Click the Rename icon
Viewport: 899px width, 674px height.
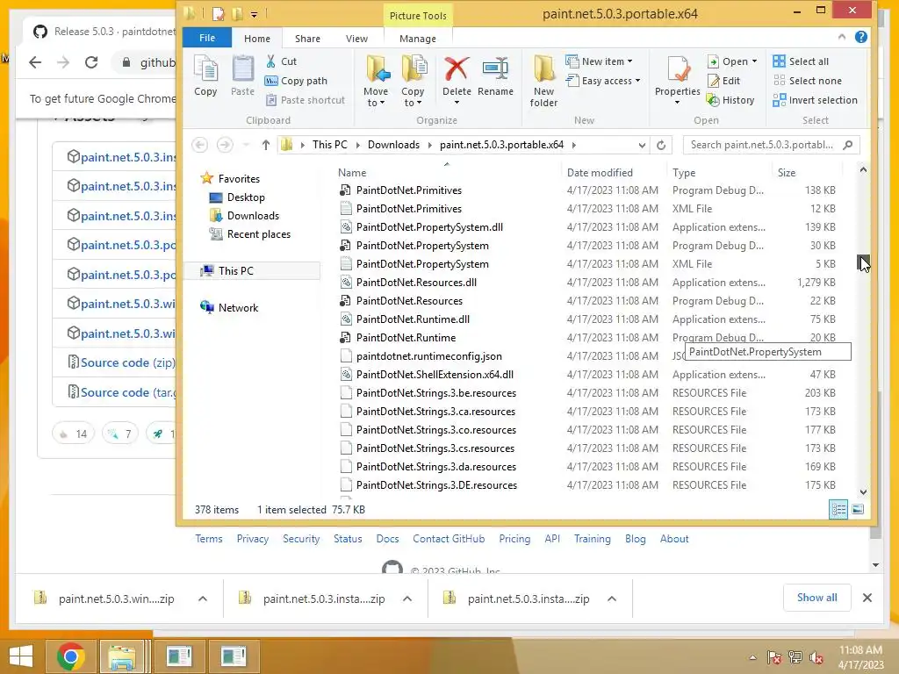pos(495,70)
